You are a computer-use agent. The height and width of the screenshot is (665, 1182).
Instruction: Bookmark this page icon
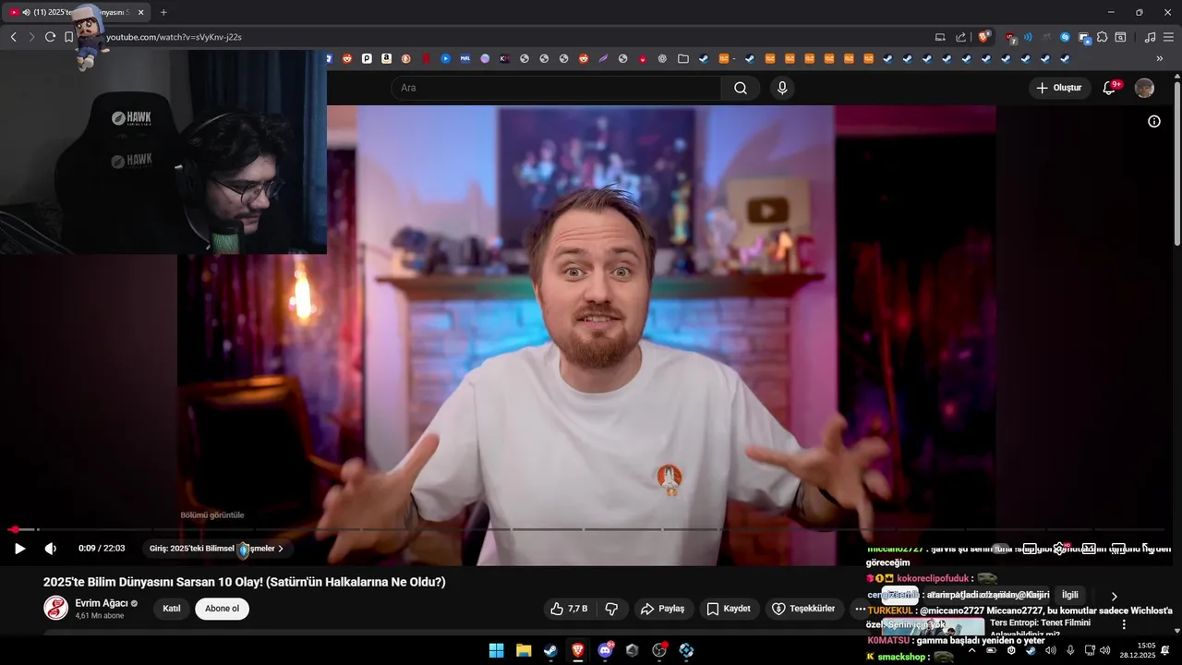(68, 37)
